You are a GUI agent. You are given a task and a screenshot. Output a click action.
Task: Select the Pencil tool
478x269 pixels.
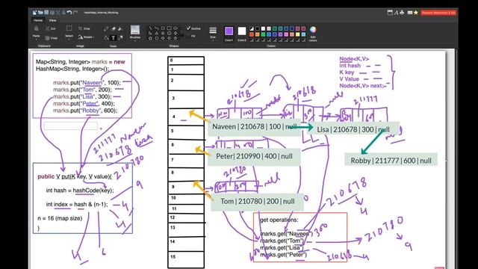pos(106,28)
